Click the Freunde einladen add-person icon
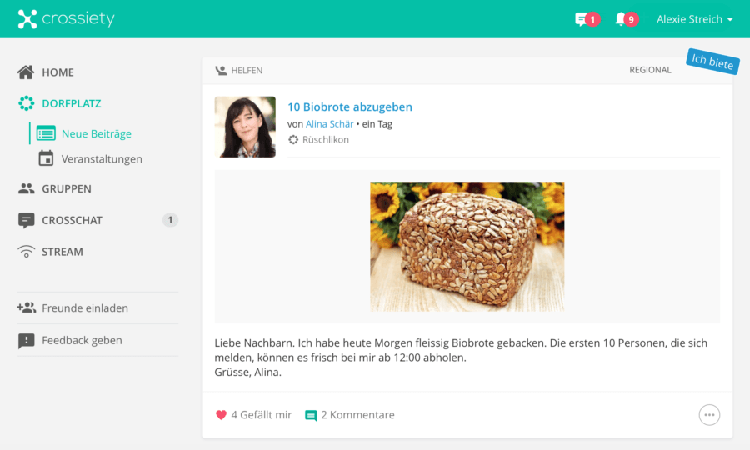Screen dimensions: 750x450 pyautogui.click(x=27, y=307)
